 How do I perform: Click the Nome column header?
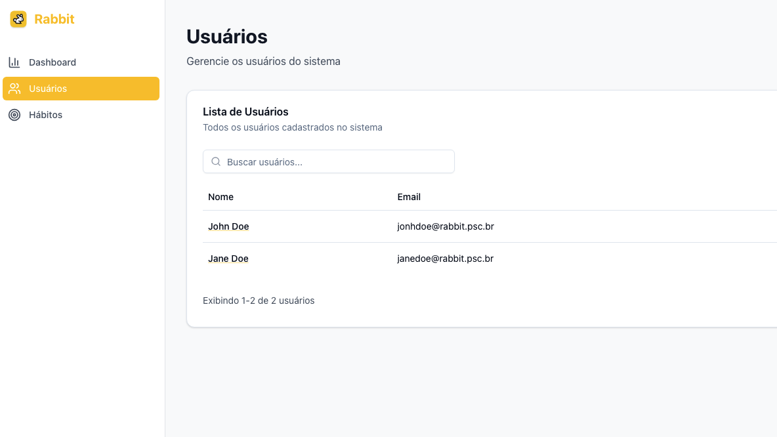[220, 197]
